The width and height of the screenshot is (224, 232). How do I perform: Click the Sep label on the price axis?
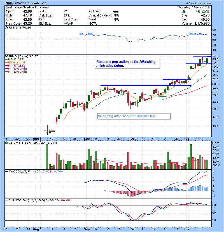[87, 139]
